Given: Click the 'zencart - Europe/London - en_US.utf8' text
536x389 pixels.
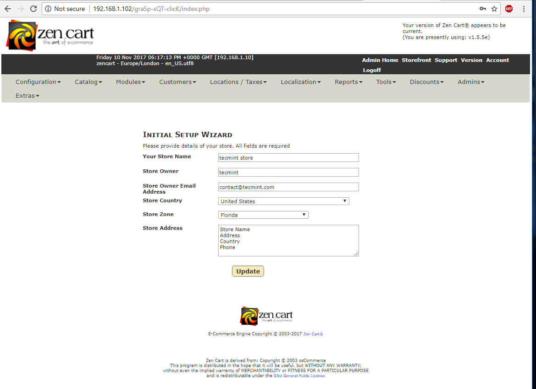Looking at the screenshot, I should 145,63.
